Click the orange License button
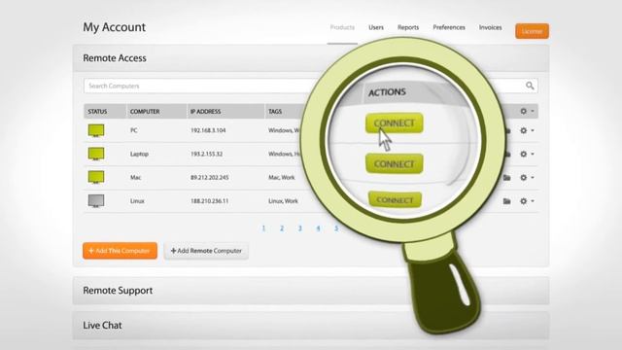Viewport: 622px width, 350px height. [532, 31]
